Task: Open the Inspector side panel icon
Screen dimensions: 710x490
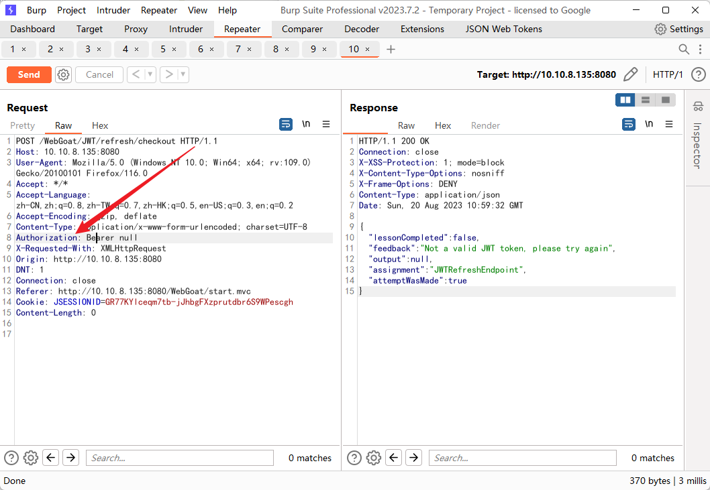Action: tap(698, 107)
